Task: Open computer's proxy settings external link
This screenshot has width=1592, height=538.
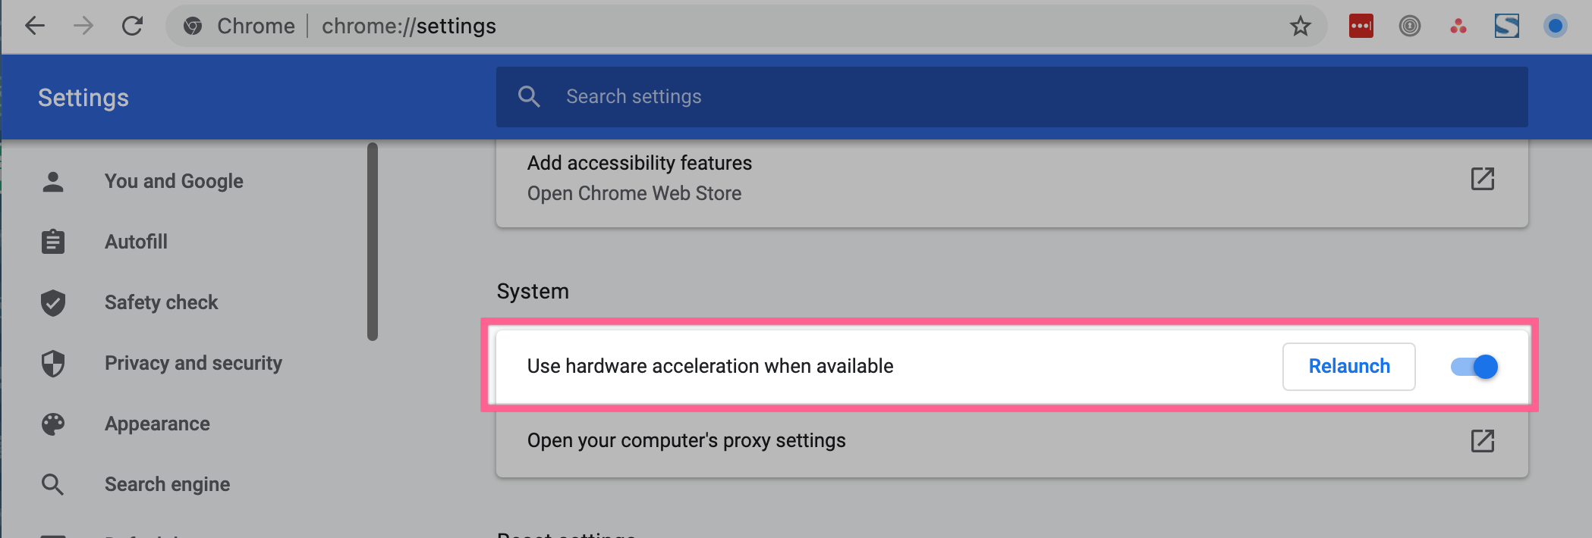Action: coord(1482,441)
